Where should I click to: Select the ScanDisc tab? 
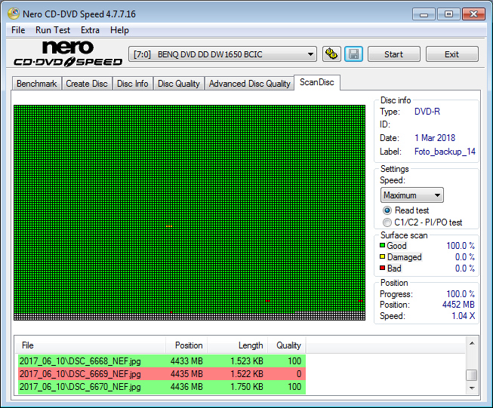pos(316,82)
